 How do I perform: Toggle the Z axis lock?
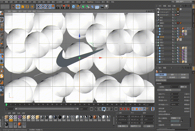coord(48,7)
